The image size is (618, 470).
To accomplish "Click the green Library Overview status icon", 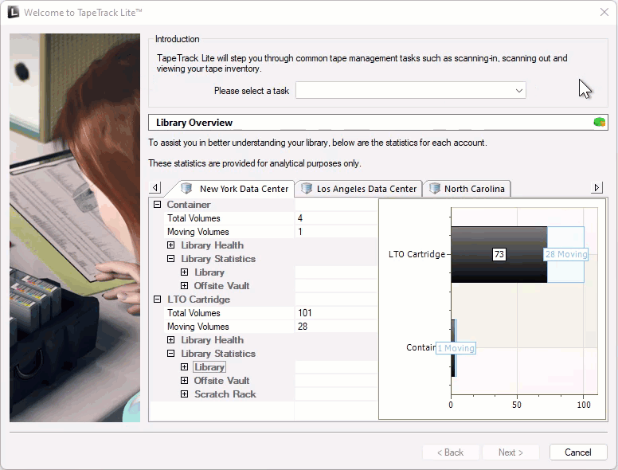I will coord(600,122).
